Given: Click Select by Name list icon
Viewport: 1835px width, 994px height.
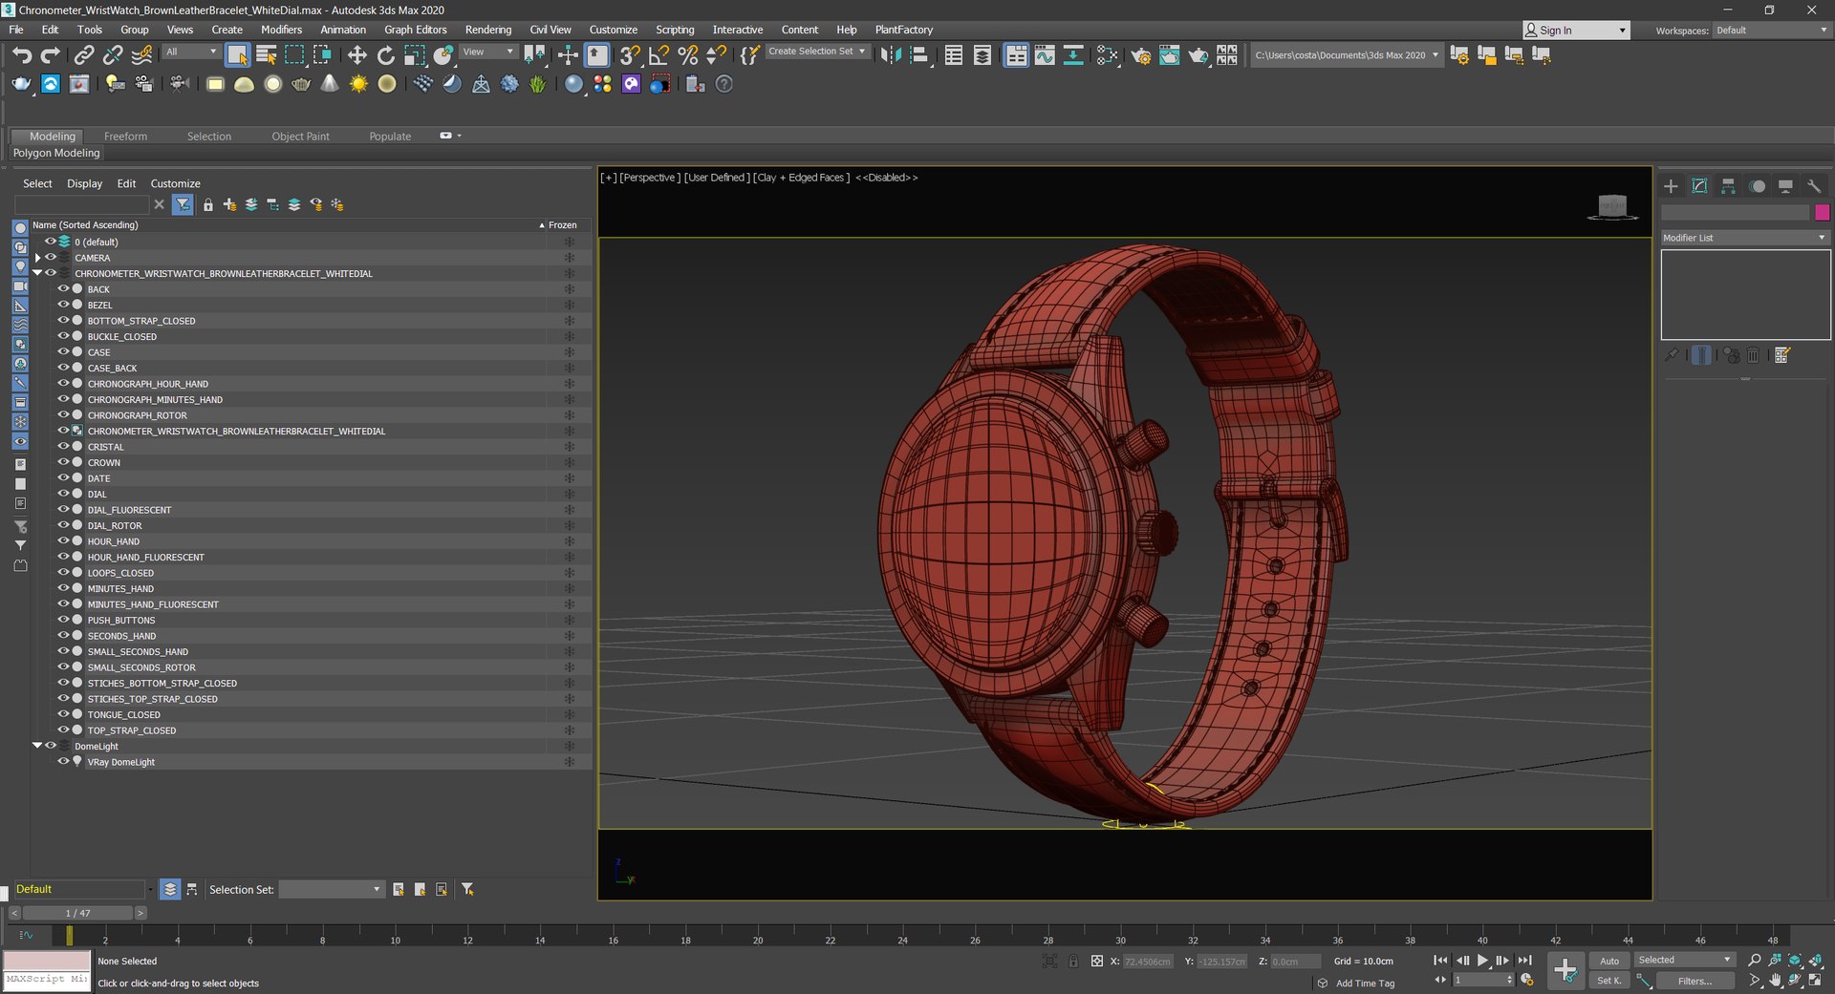Looking at the screenshot, I should 267,55.
